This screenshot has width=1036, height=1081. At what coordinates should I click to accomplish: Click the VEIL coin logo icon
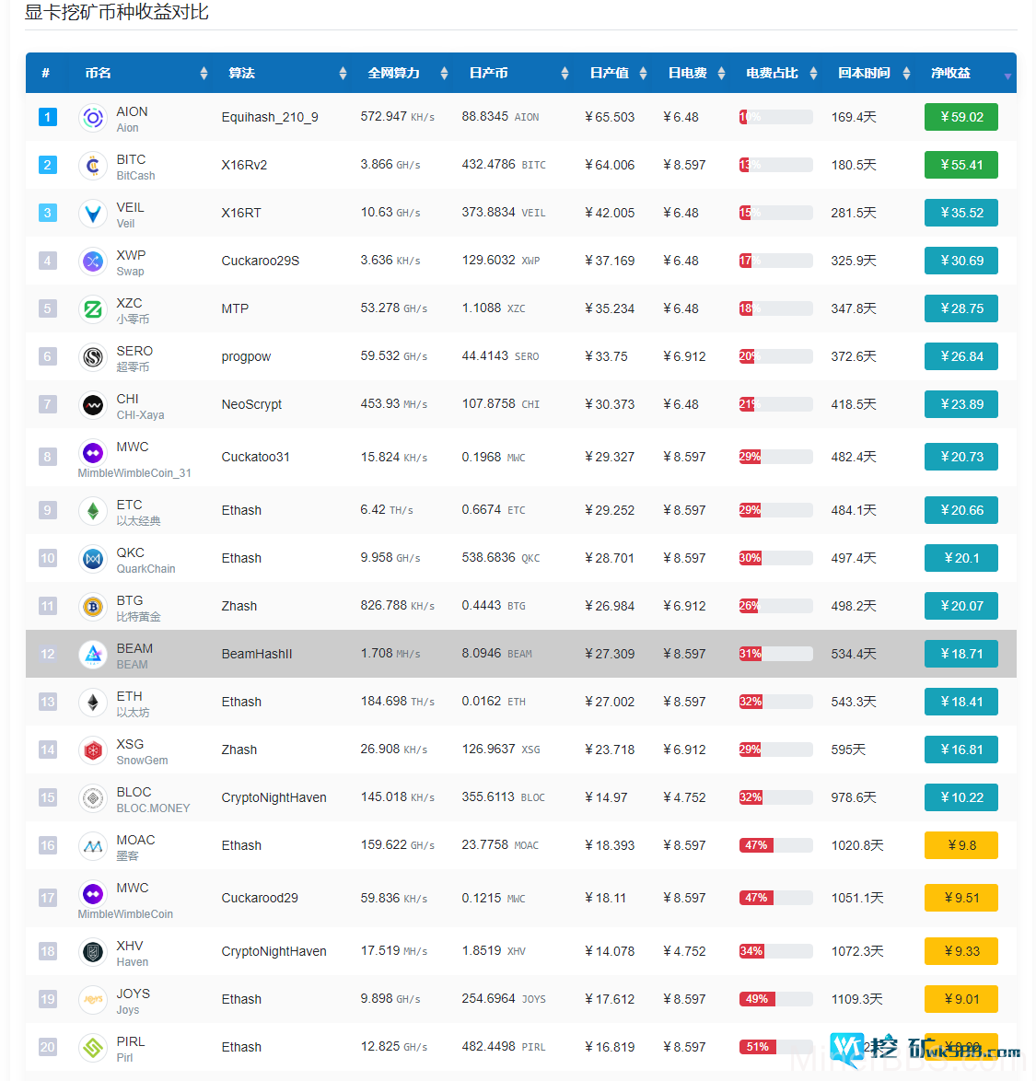[93, 214]
